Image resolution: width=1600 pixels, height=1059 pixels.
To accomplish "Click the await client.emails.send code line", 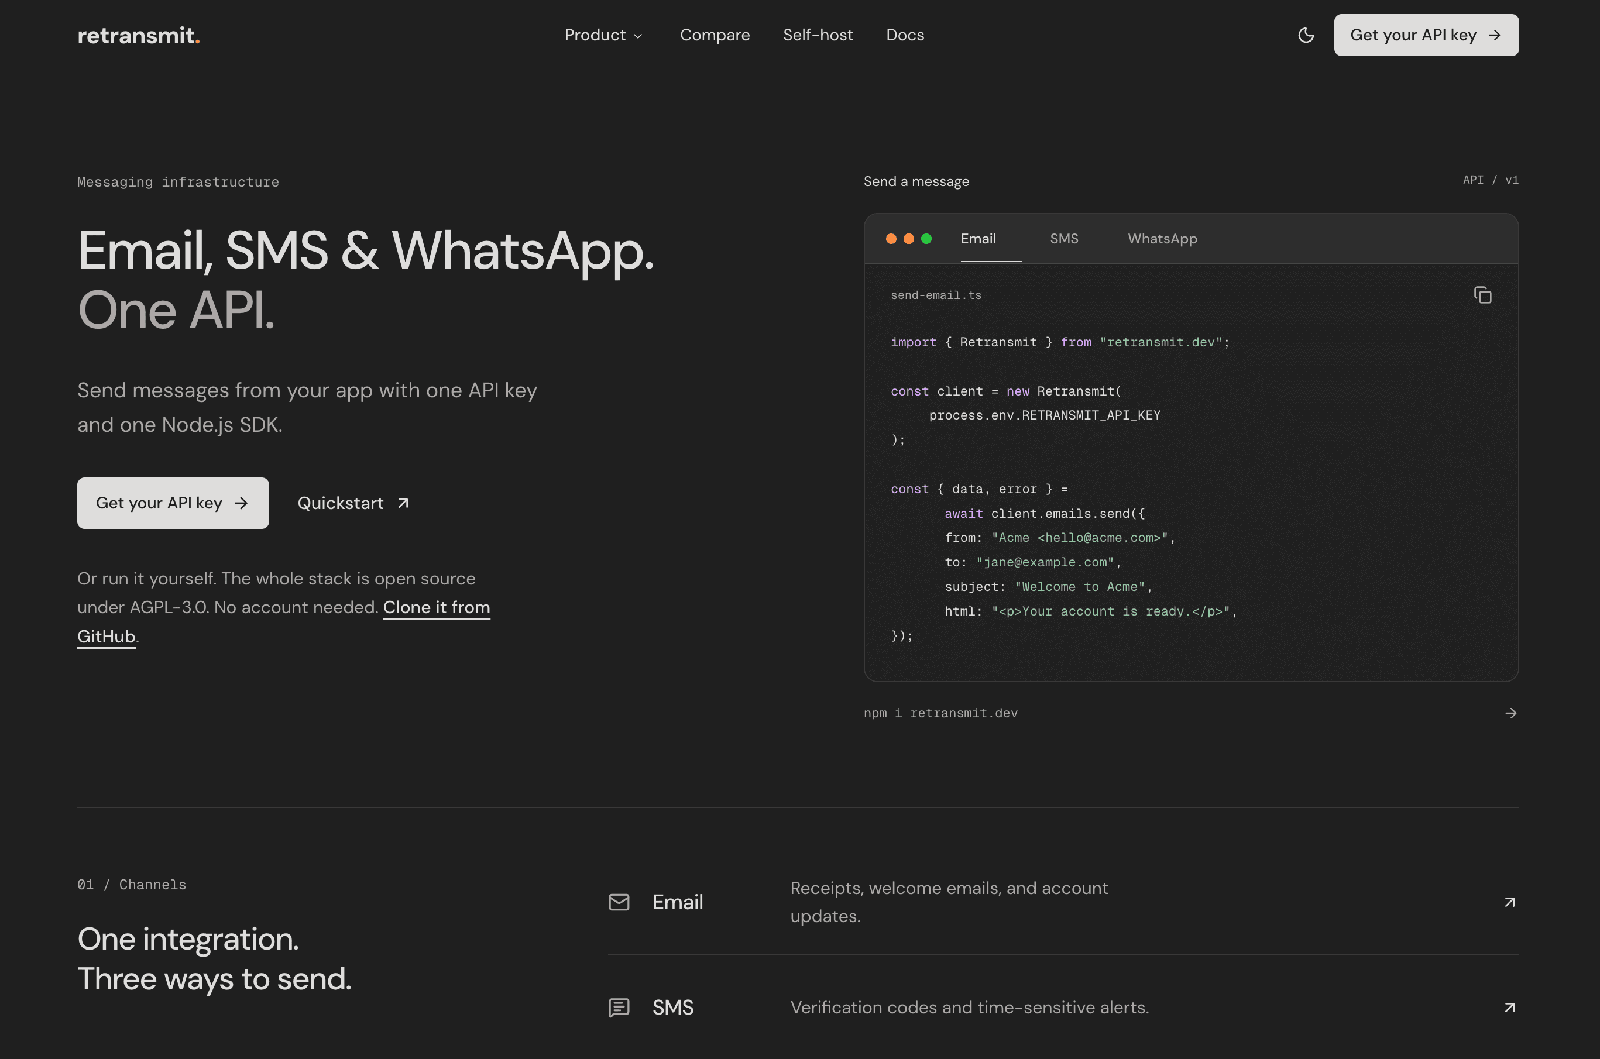I will (x=1044, y=513).
